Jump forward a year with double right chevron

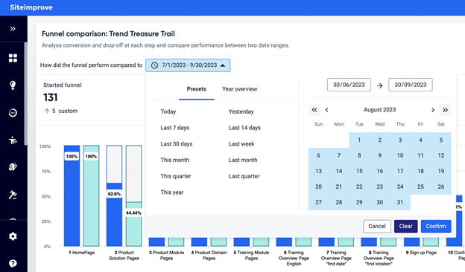[445, 110]
